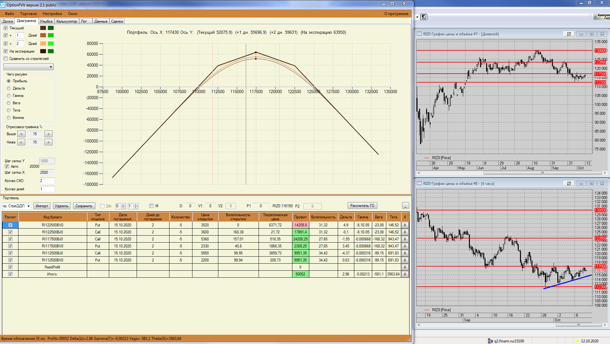The image size is (610, 344).
Task: Switch to the Сделки tab
Action: [117, 21]
